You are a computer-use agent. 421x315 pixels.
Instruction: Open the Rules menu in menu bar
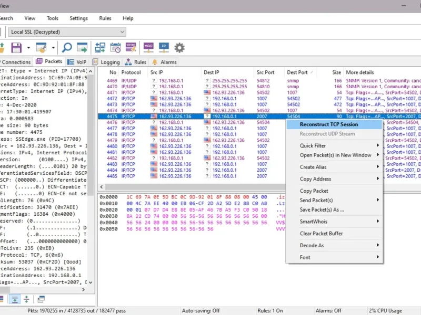[x=105, y=18]
